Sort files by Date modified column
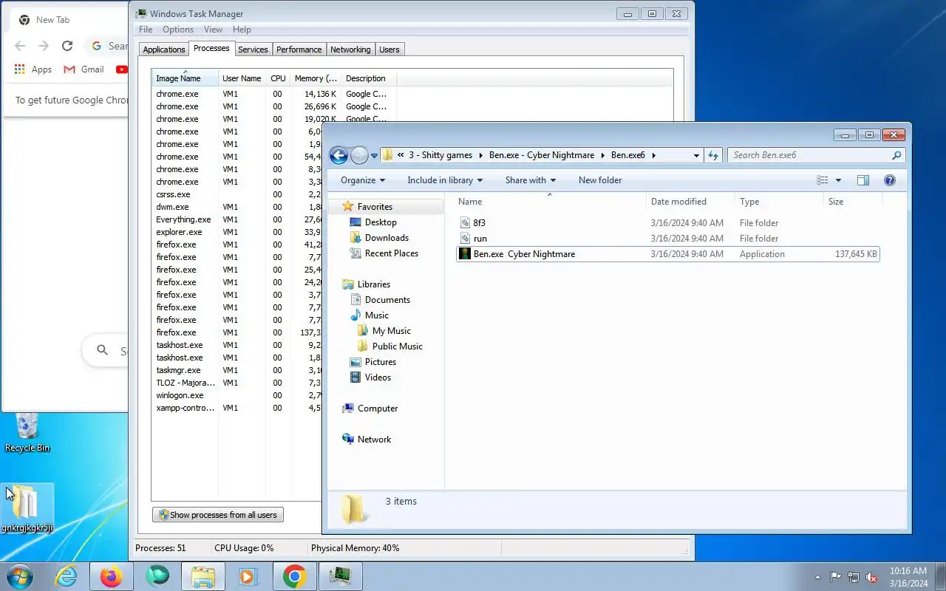The height and width of the screenshot is (591, 946). click(x=690, y=202)
